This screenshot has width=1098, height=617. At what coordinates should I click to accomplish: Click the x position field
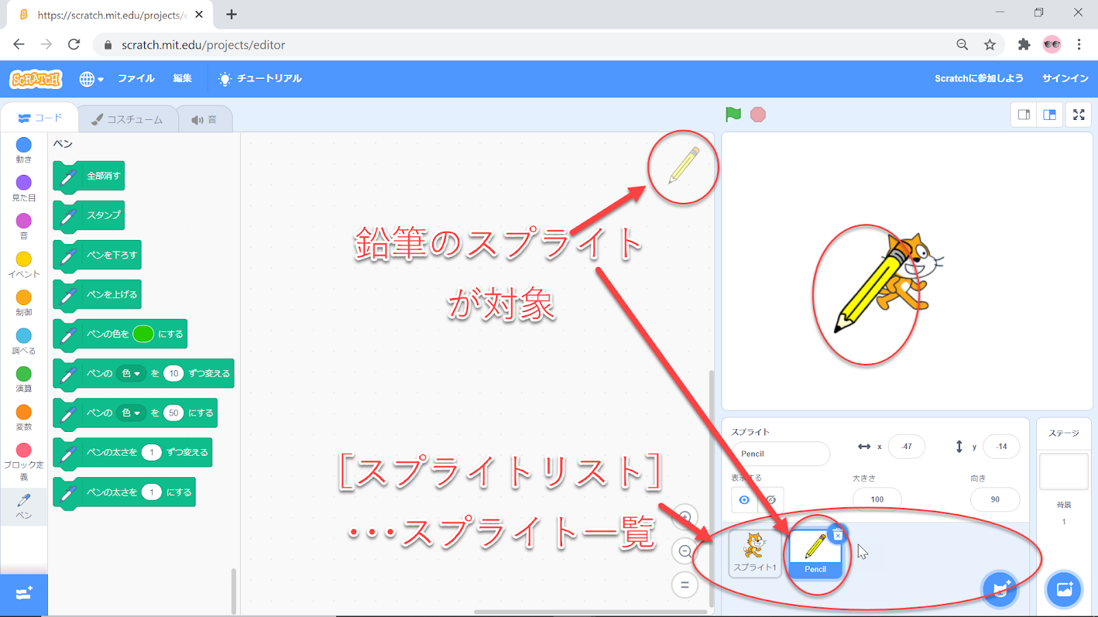tap(907, 446)
